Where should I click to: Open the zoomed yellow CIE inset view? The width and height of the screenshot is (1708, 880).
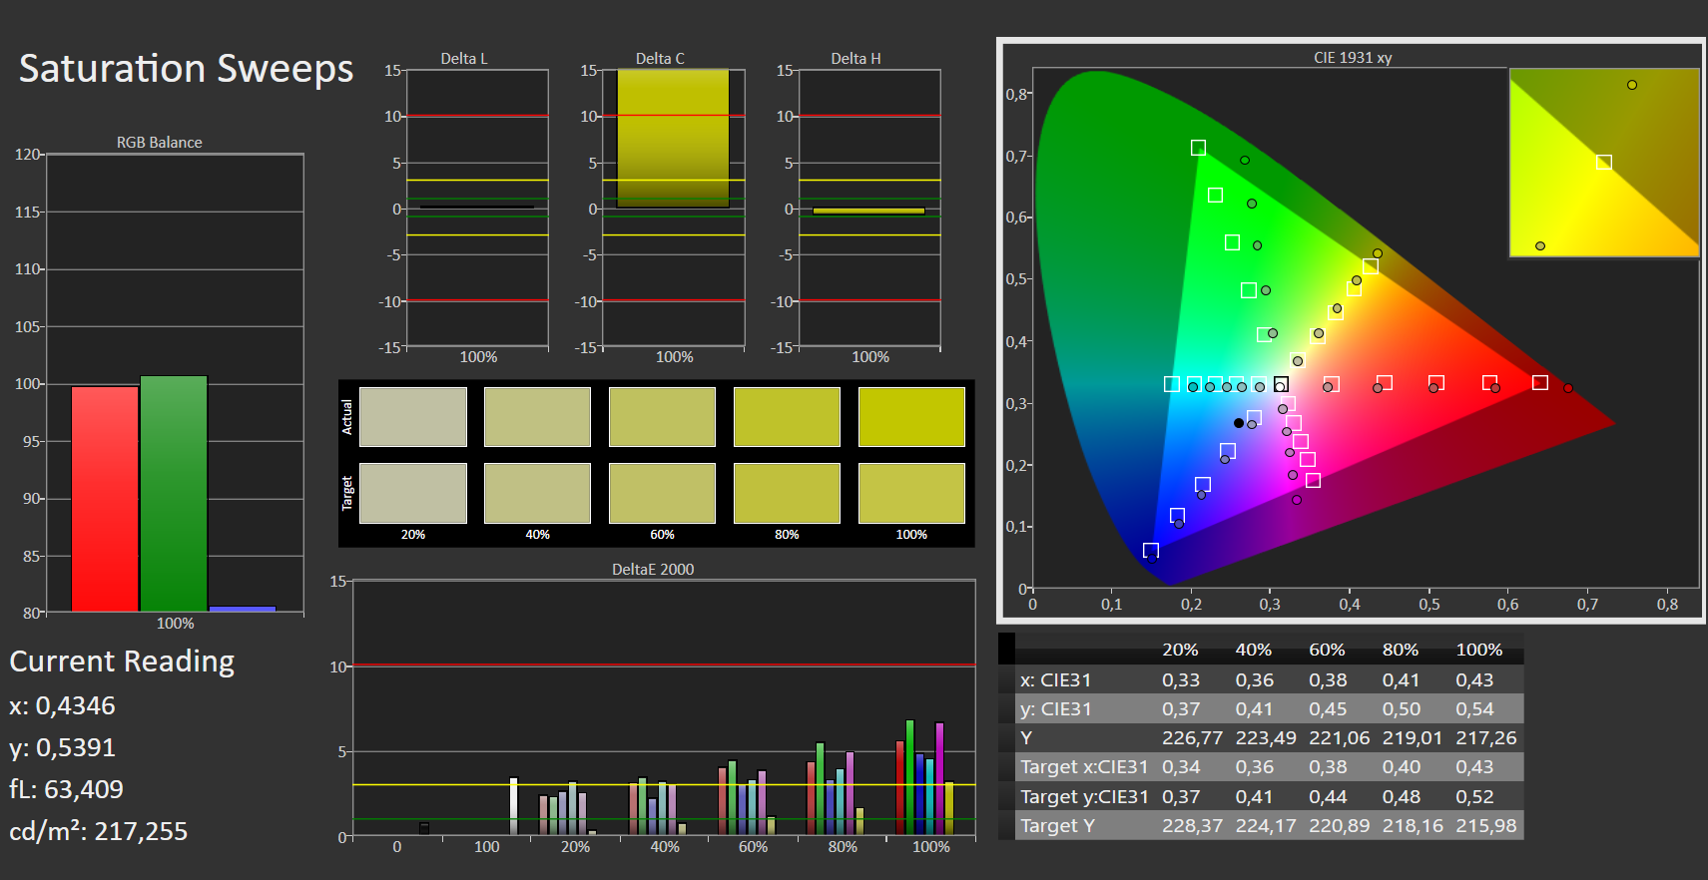click(1603, 163)
